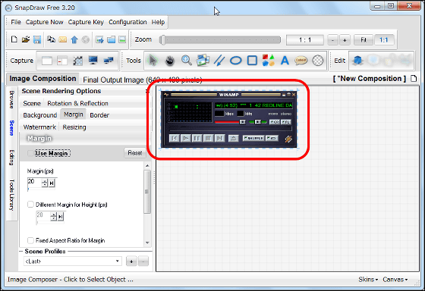Open the Canvas dropdown menu

click(x=395, y=280)
